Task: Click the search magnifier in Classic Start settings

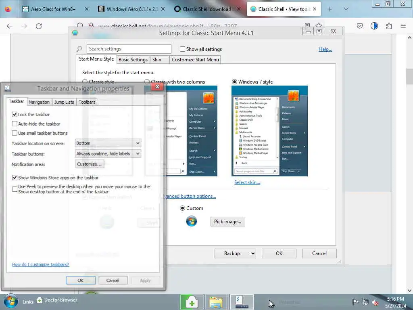Action: [79, 49]
